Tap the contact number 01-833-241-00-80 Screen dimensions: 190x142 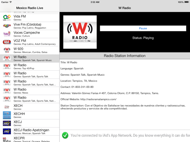pos(82,87)
